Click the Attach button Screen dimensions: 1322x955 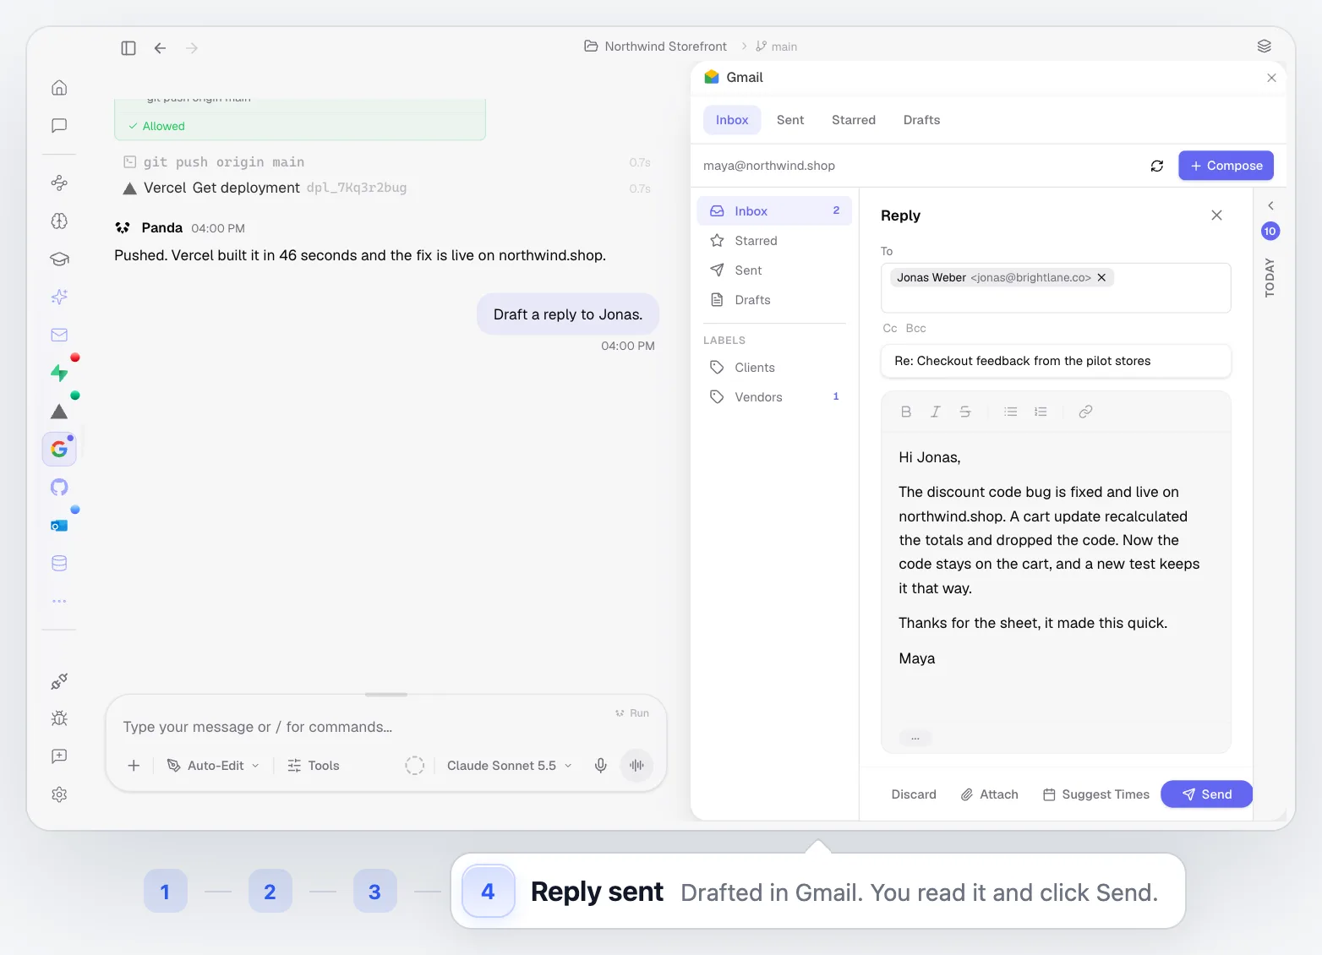click(990, 794)
